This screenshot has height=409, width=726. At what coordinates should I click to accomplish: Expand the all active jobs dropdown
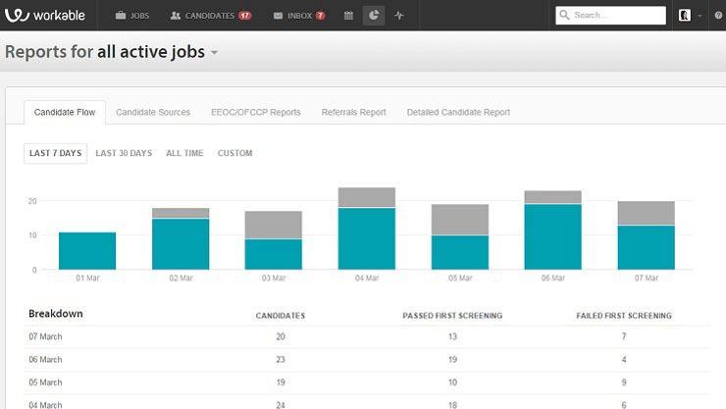coord(215,52)
